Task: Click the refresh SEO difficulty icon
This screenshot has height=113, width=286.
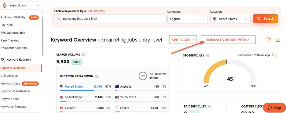Action: (x=274, y=55)
